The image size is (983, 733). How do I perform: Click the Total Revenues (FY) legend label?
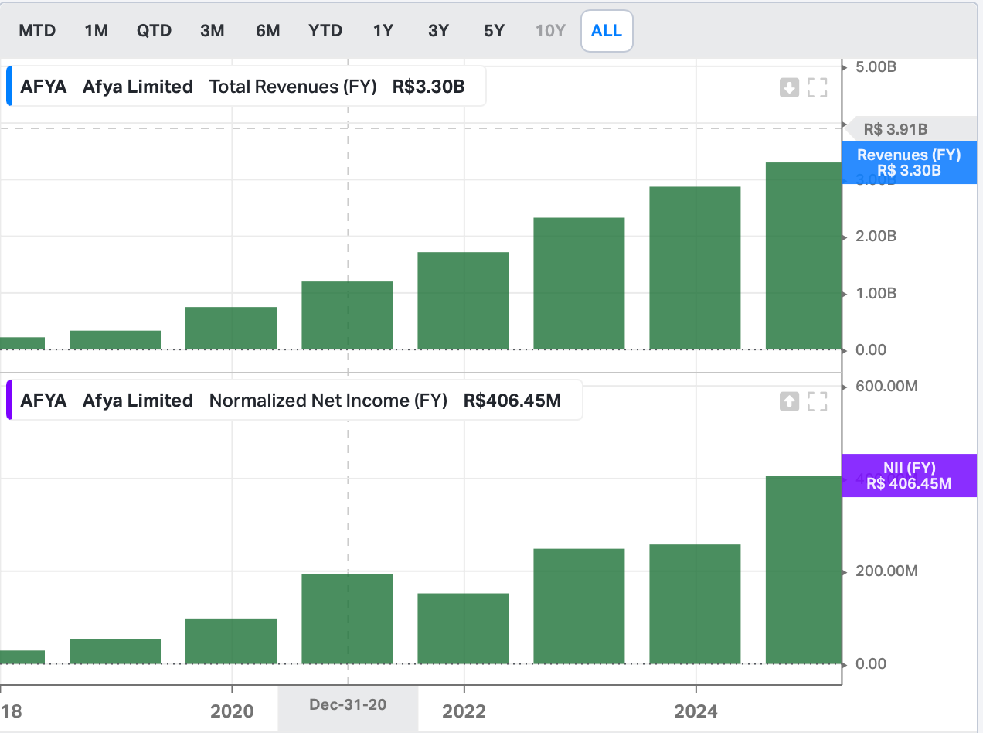pyautogui.click(x=293, y=87)
